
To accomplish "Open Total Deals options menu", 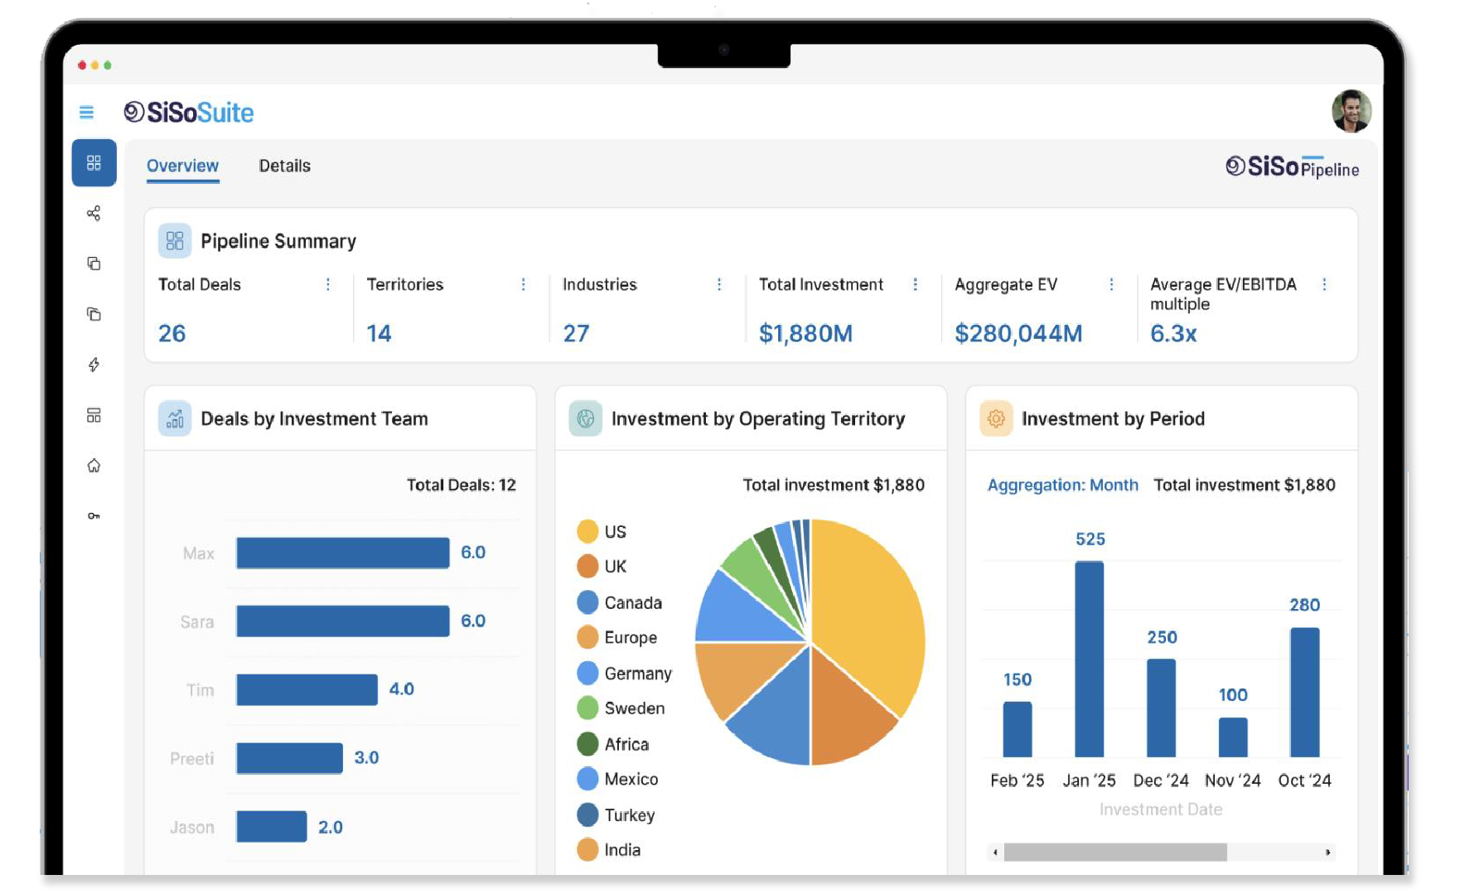I will click(328, 284).
